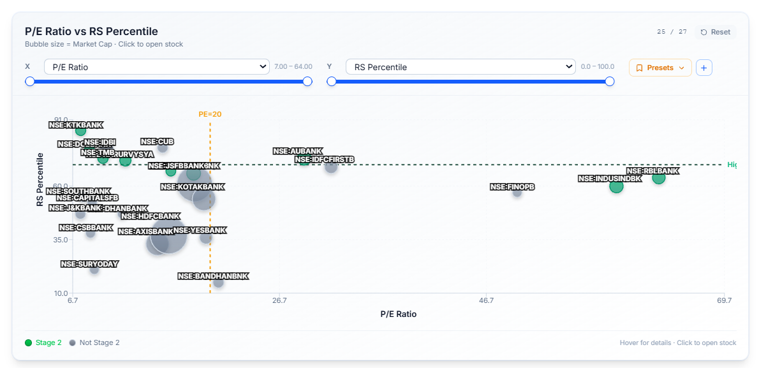Click the P/E Ratio vs RS Percentile title

click(91, 31)
